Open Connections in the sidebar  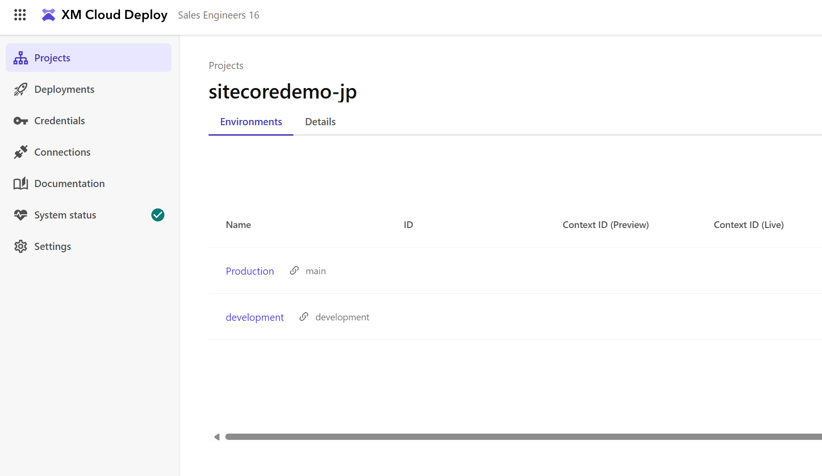point(89,152)
